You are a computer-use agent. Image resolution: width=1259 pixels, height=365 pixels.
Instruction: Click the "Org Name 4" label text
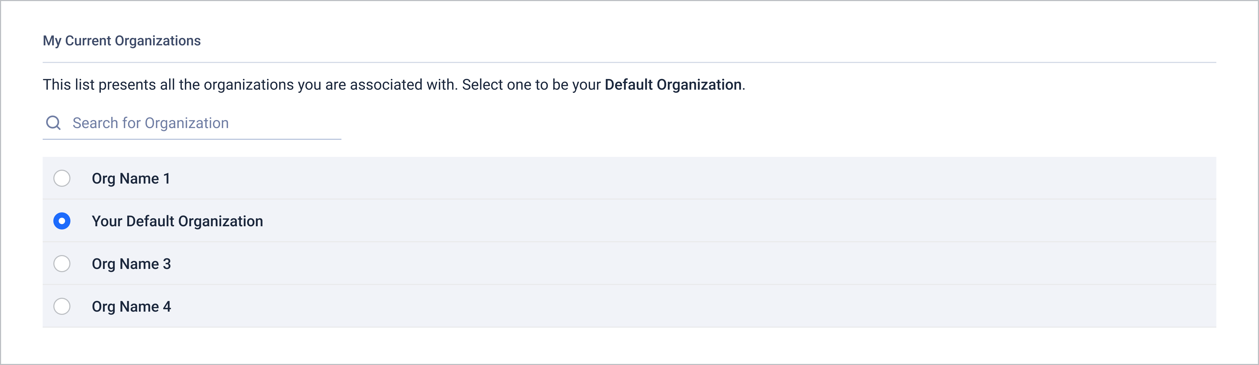coord(132,306)
